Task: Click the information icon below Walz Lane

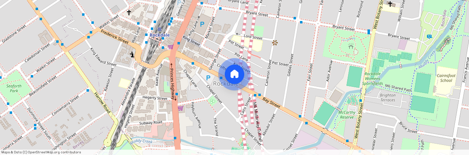Action: pos(132,54)
